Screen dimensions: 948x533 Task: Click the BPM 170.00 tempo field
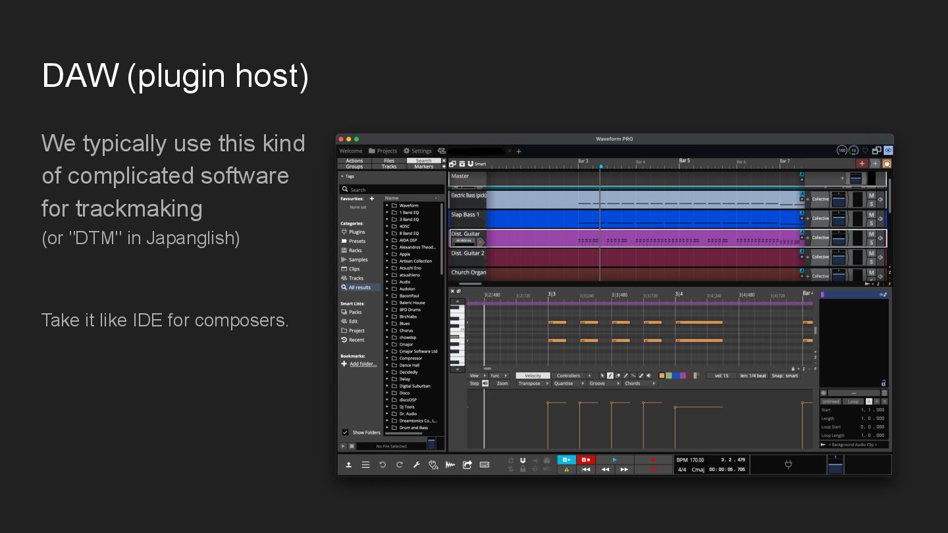pyautogui.click(x=691, y=460)
